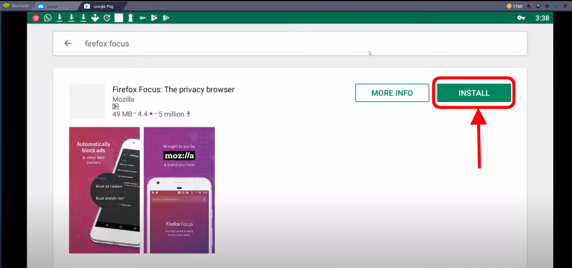The height and width of the screenshot is (268, 572).
Task: Click the 'firefox focus' search field
Action: pyautogui.click(x=290, y=43)
